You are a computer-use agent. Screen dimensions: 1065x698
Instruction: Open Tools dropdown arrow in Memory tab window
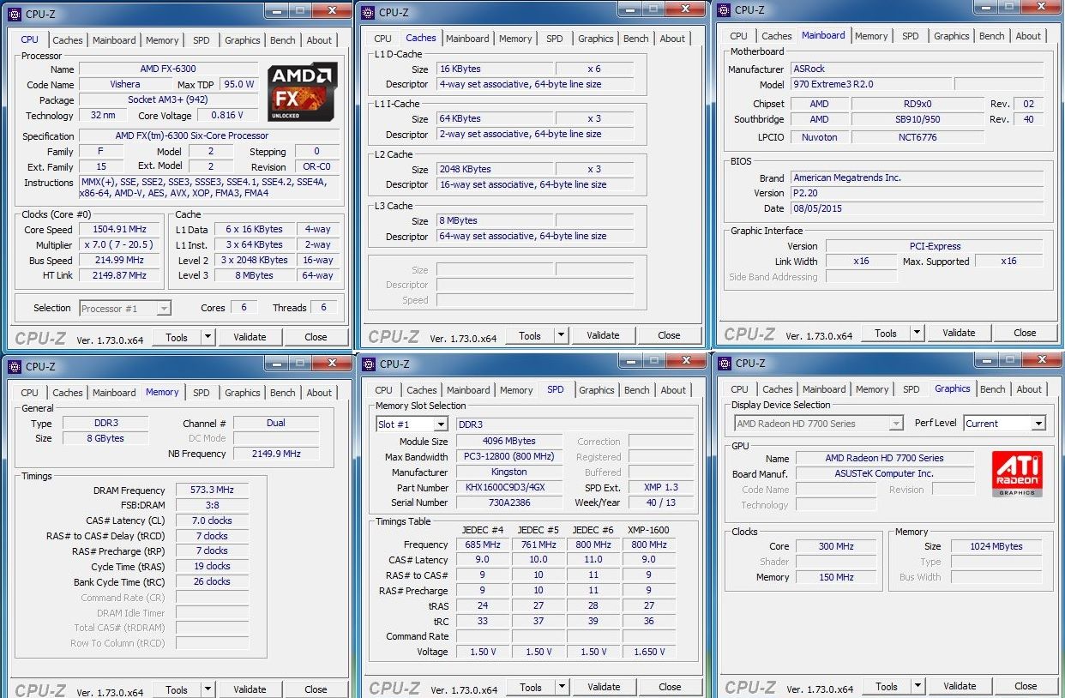point(207,689)
